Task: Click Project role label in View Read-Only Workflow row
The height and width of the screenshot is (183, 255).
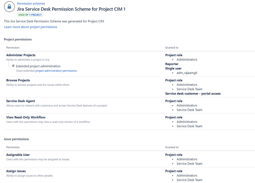Action: click(x=174, y=117)
